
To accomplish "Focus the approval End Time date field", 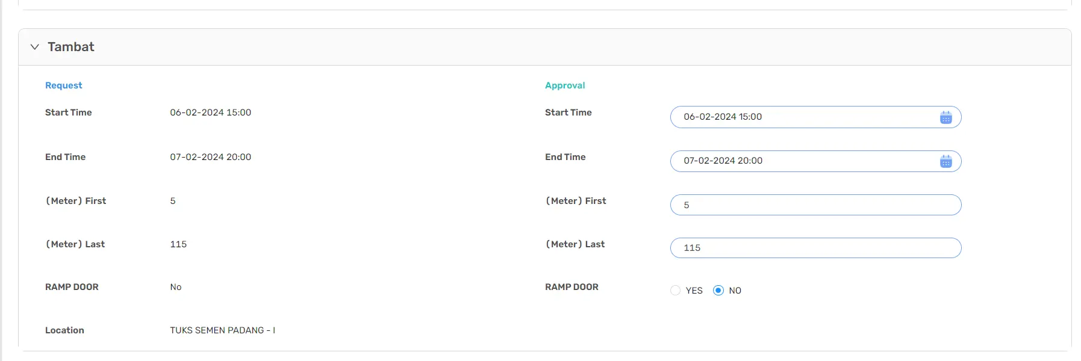I will [815, 161].
